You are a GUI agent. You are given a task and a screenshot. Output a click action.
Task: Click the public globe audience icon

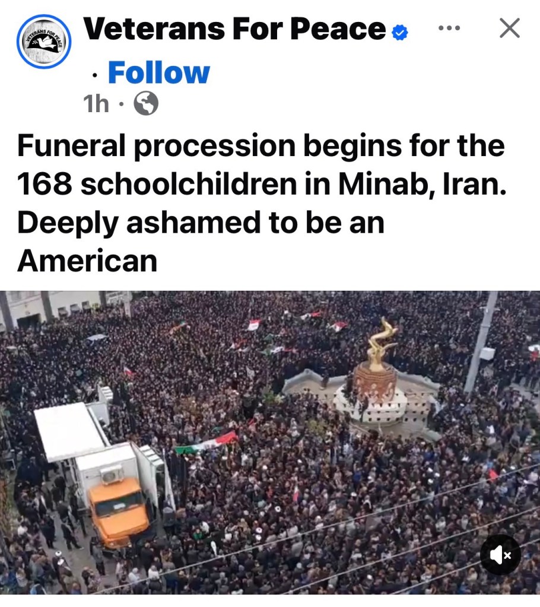click(146, 103)
